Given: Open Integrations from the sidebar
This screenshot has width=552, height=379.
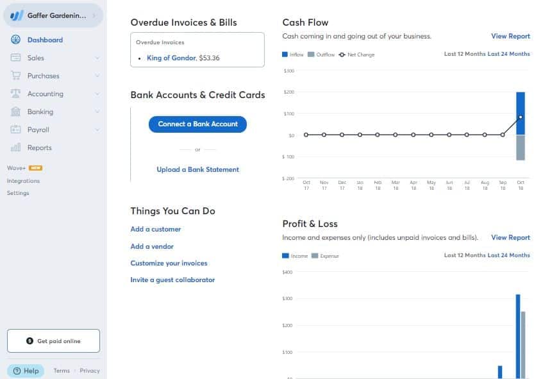Looking at the screenshot, I should point(23,181).
